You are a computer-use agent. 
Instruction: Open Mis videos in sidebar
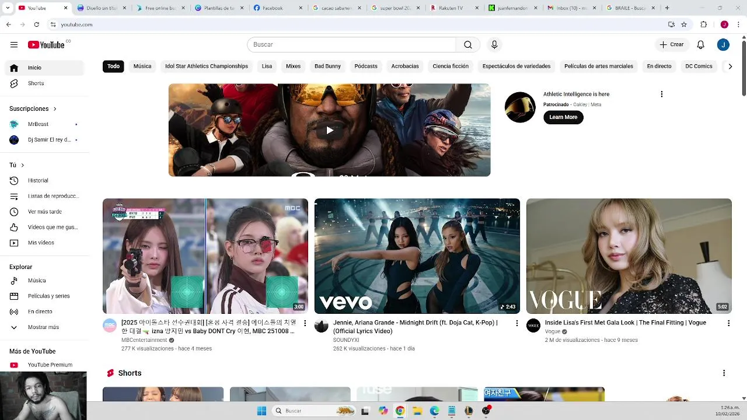(44, 243)
